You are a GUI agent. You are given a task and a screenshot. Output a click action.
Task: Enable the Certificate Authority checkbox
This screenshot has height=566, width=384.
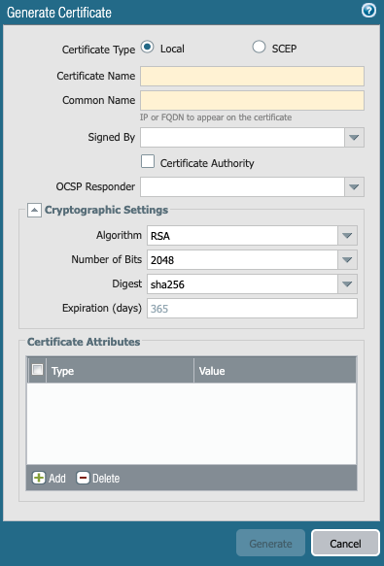tap(148, 161)
